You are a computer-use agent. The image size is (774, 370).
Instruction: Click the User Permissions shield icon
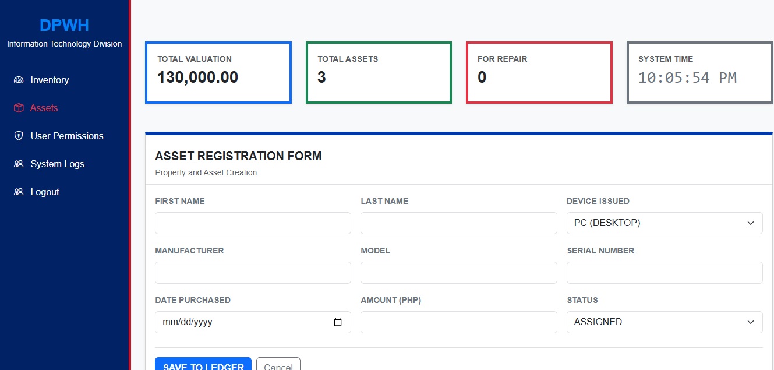(19, 136)
